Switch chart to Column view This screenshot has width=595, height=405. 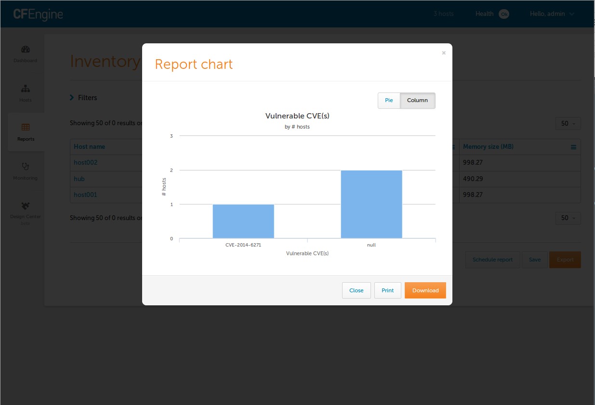pyautogui.click(x=417, y=100)
